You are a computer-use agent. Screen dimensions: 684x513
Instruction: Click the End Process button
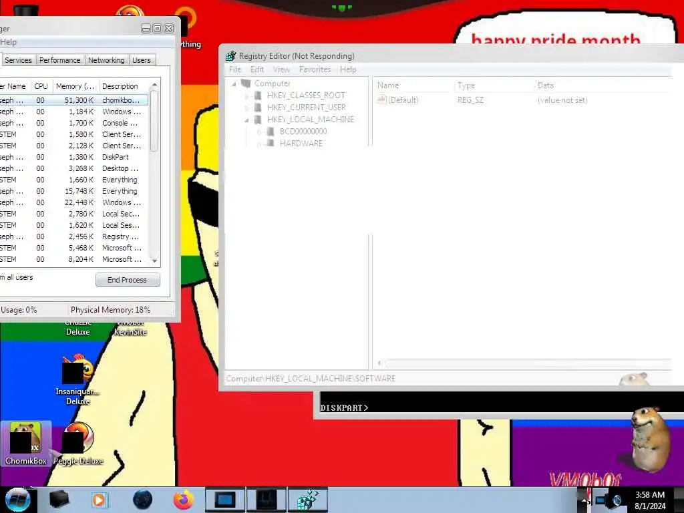tap(128, 280)
